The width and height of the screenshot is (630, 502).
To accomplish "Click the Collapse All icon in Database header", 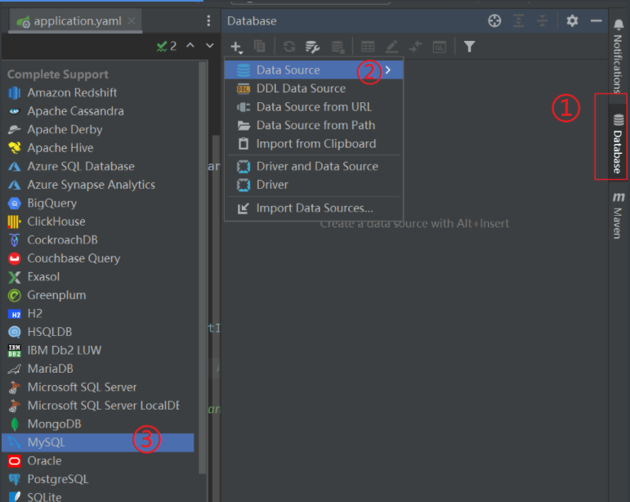I will tap(543, 20).
